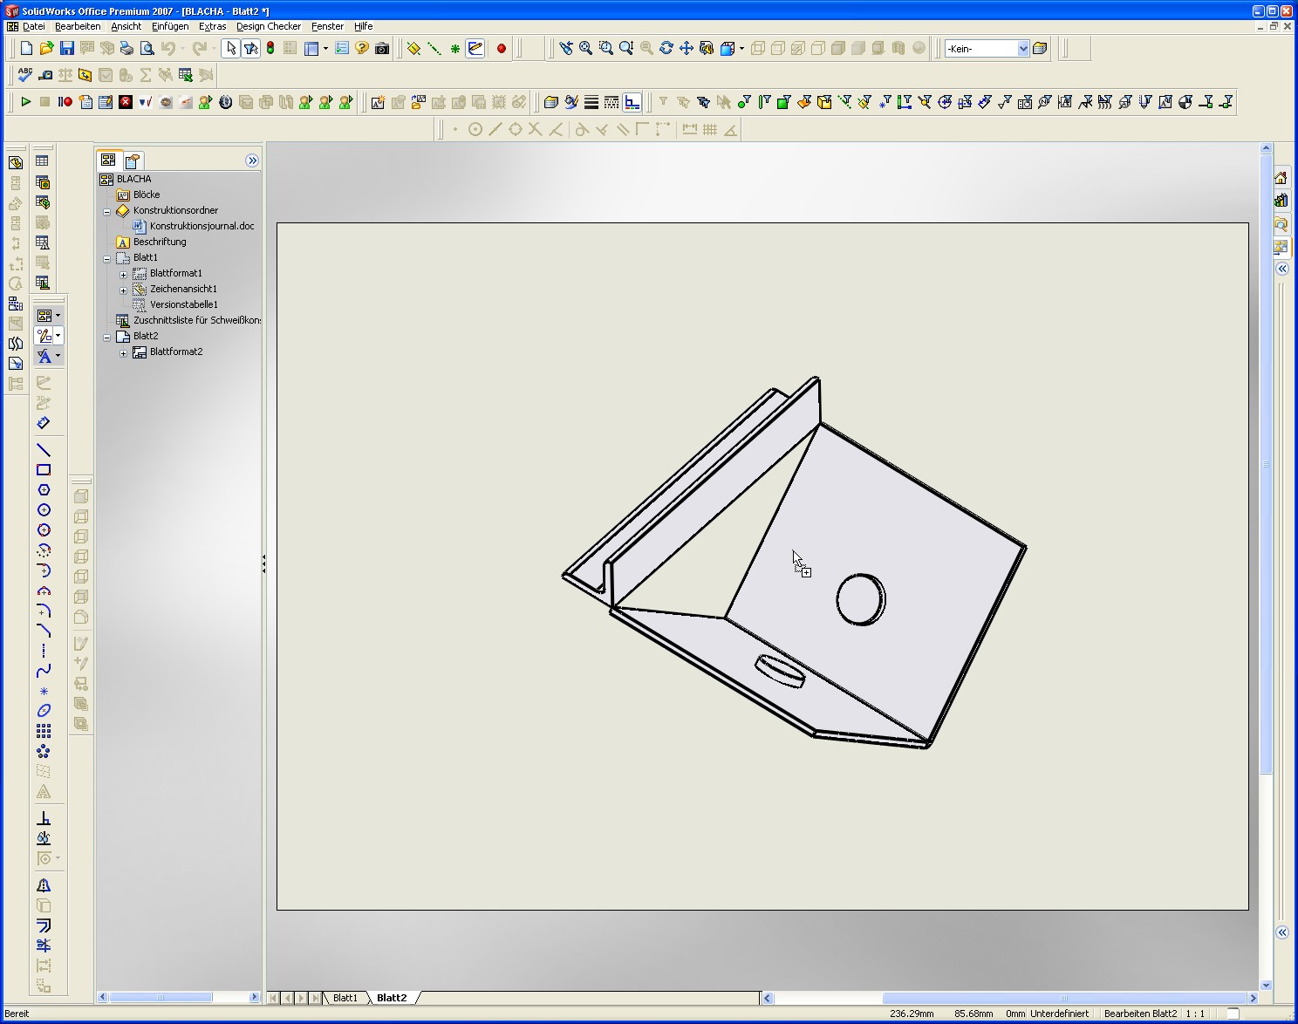Click the spell check ABC icon
The image size is (1298, 1024).
(25, 75)
